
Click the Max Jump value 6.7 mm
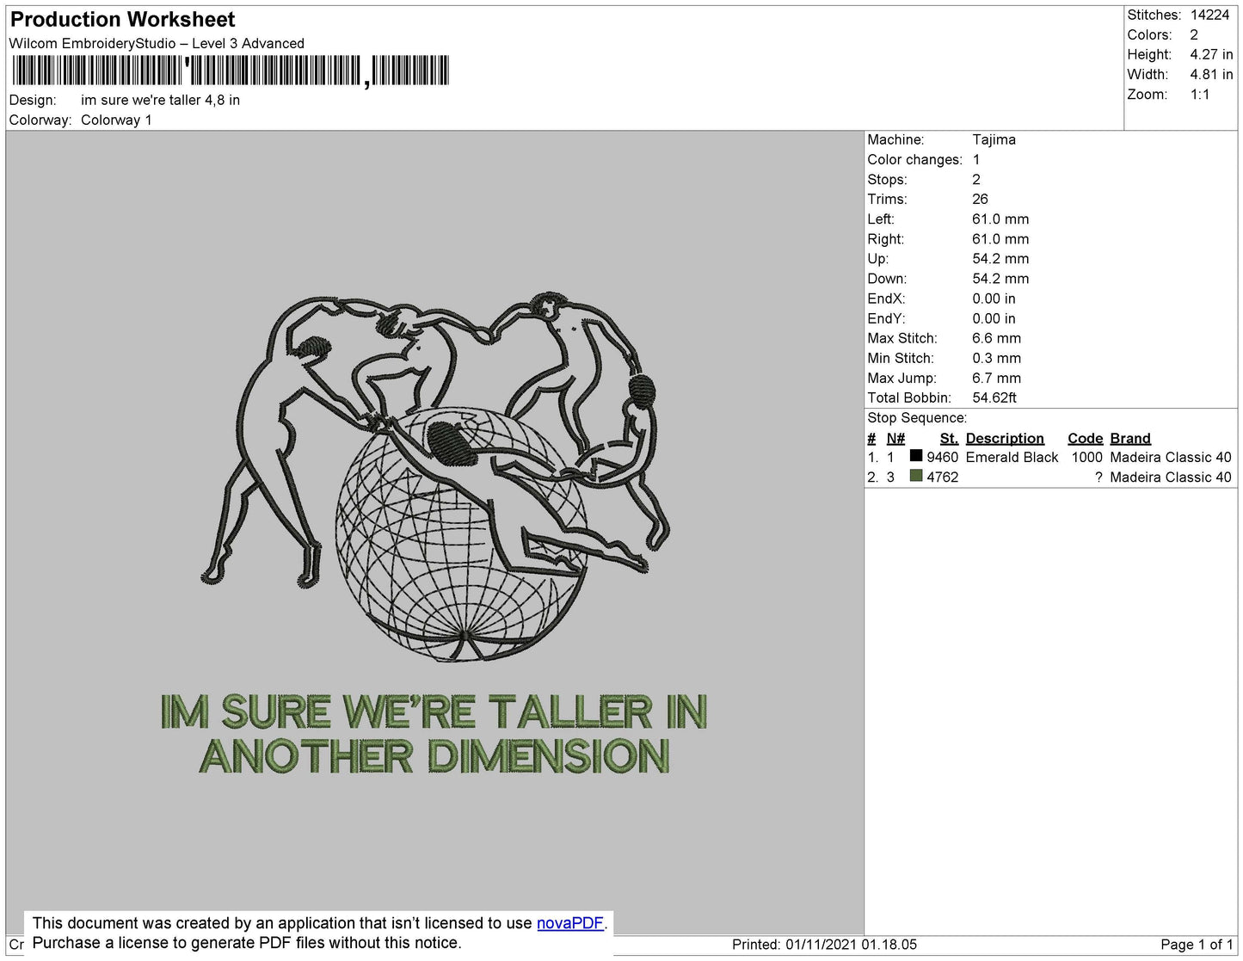pos(996,378)
